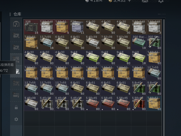Click the locked container slot padlock
This screenshot has height=136, width=181.
coord(16,107)
